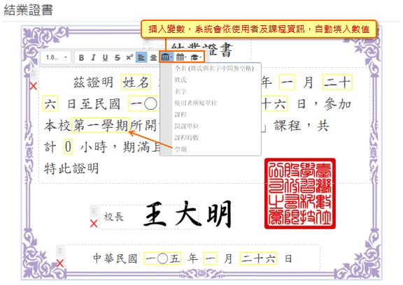Image resolution: width=403 pixels, height=285 pixels.
Task: Choose 學期 from the variable menu
Action: pyautogui.click(x=181, y=149)
